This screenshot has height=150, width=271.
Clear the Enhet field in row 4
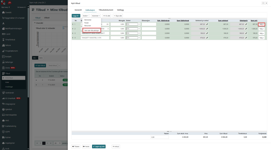click(x=139, y=38)
